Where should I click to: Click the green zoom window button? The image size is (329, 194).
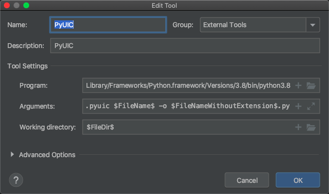(26, 5)
